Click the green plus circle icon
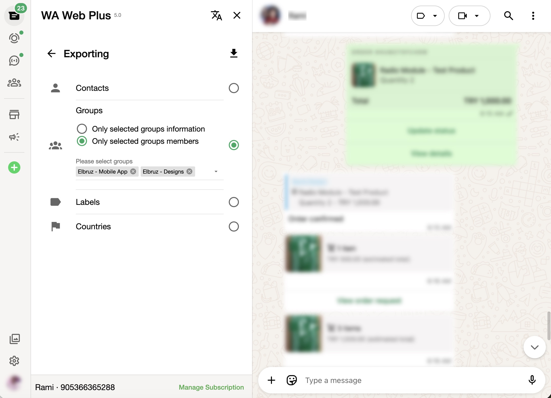 coord(14,167)
